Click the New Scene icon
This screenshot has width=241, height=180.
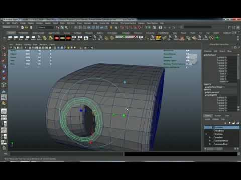click(22, 27)
